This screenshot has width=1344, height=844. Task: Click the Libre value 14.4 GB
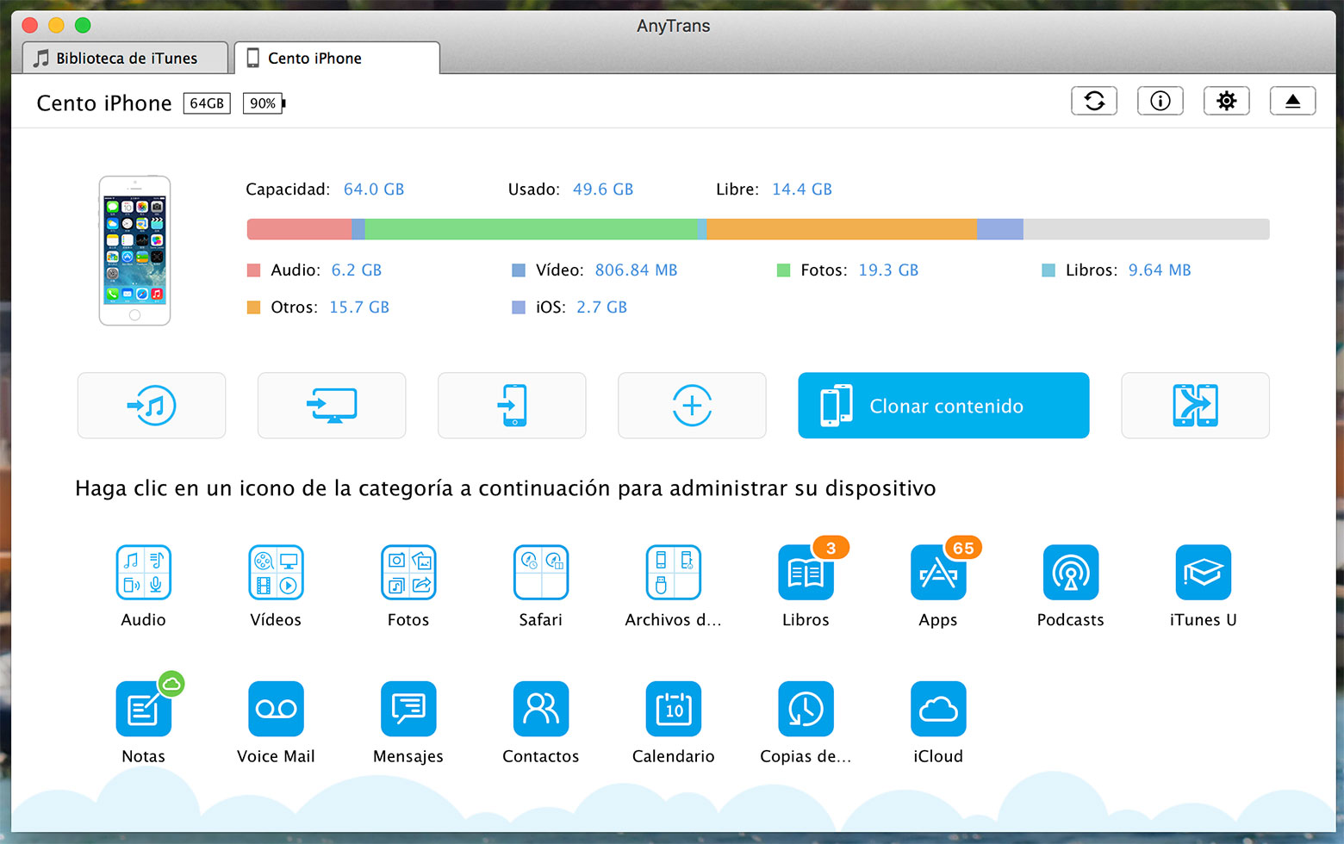(802, 189)
